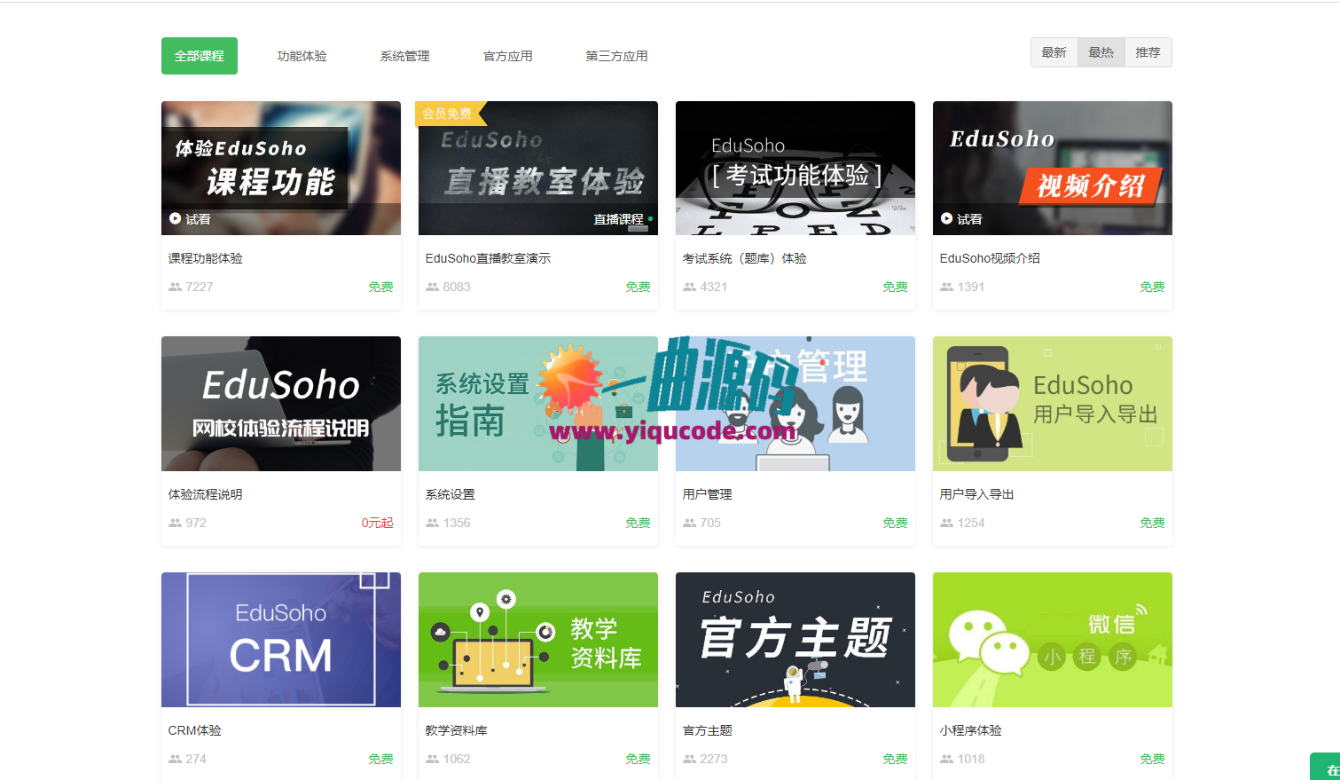Click 免费 label on 官方主题 card
The height and width of the screenshot is (780, 1340).
tap(895, 759)
